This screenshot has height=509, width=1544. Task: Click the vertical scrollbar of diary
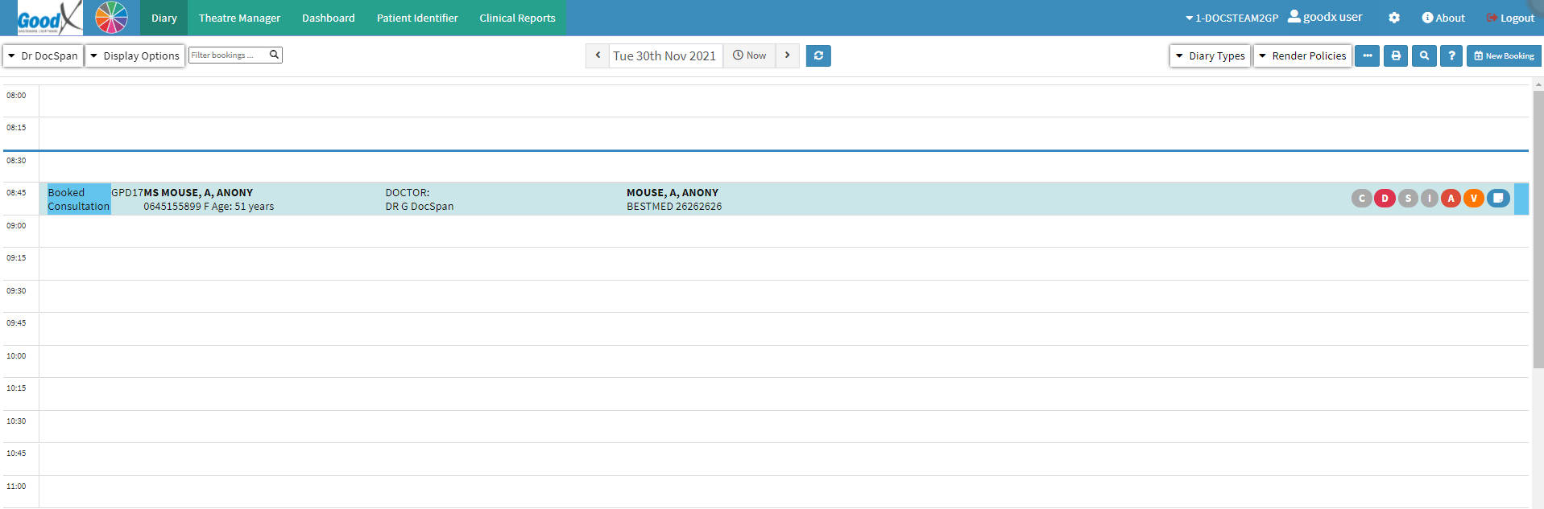tap(1538, 229)
